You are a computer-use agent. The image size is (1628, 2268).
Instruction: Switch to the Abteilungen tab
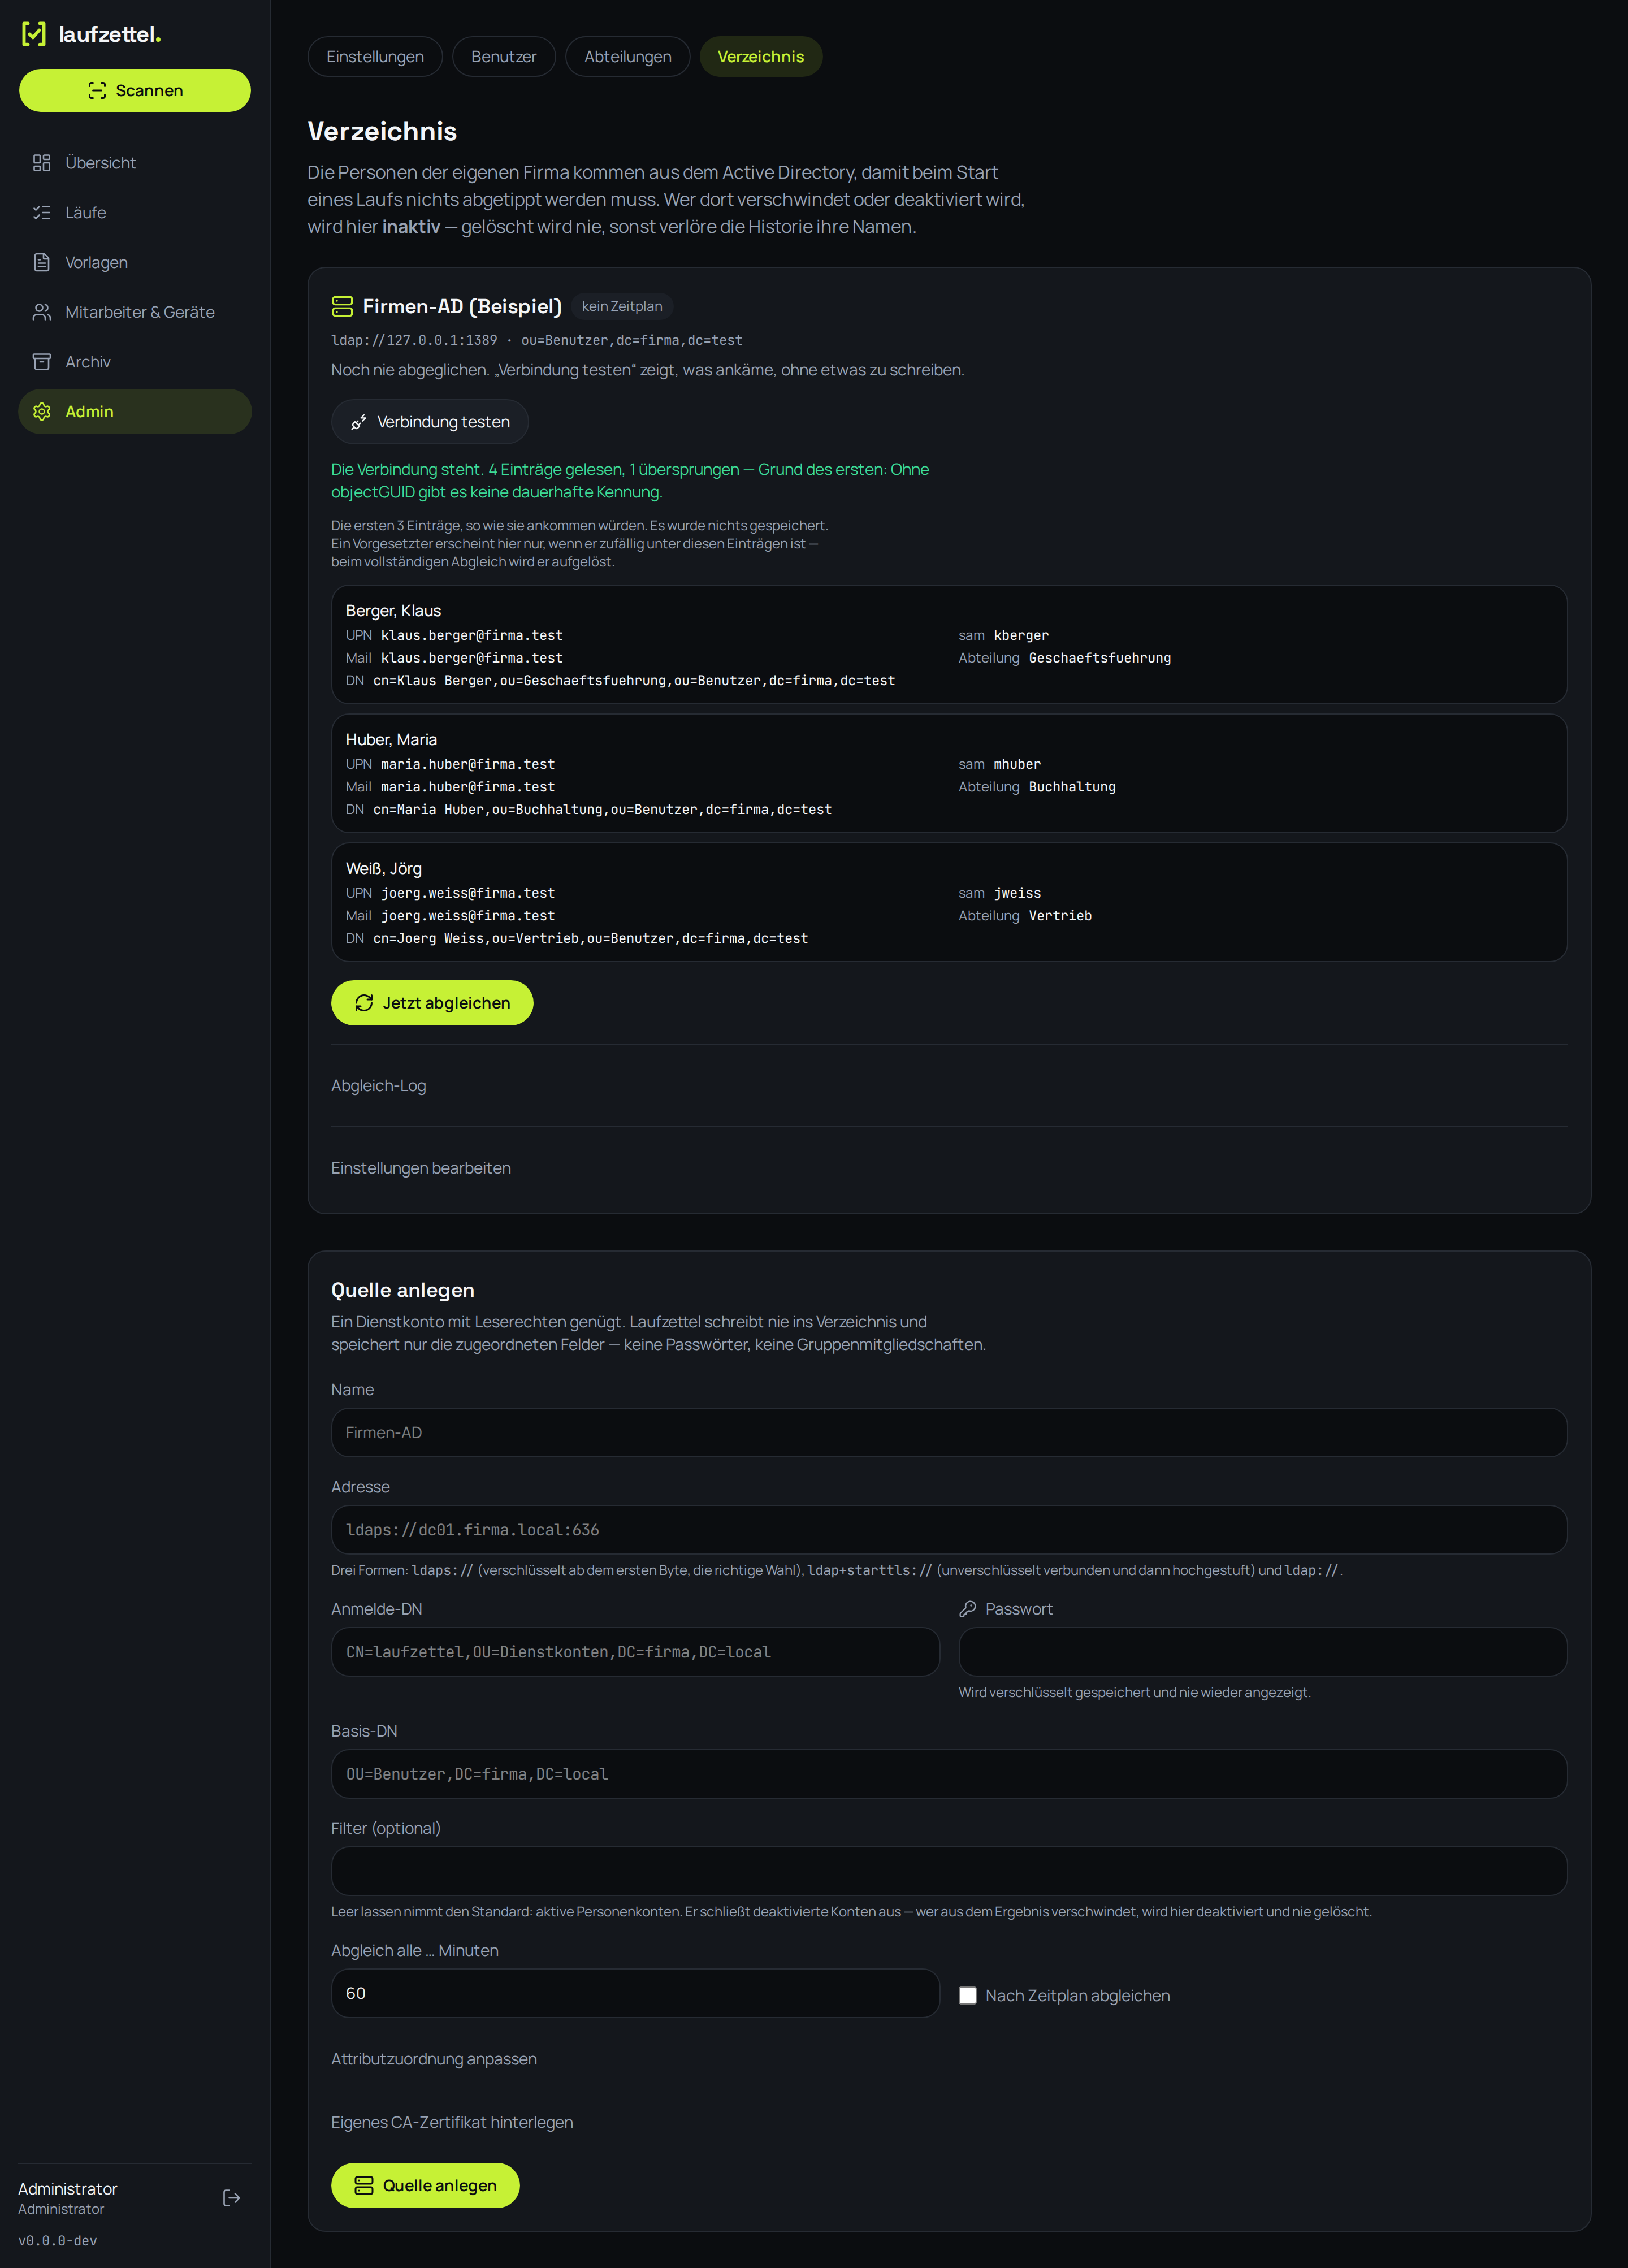coord(628,57)
